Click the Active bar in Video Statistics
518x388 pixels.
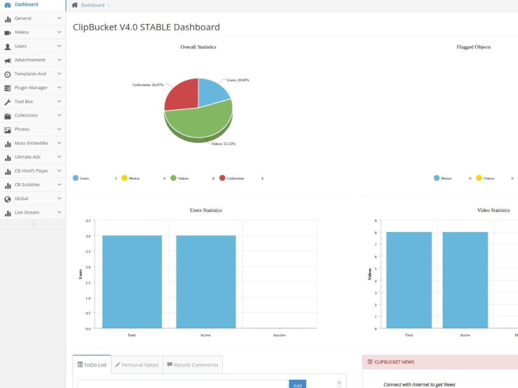465,280
